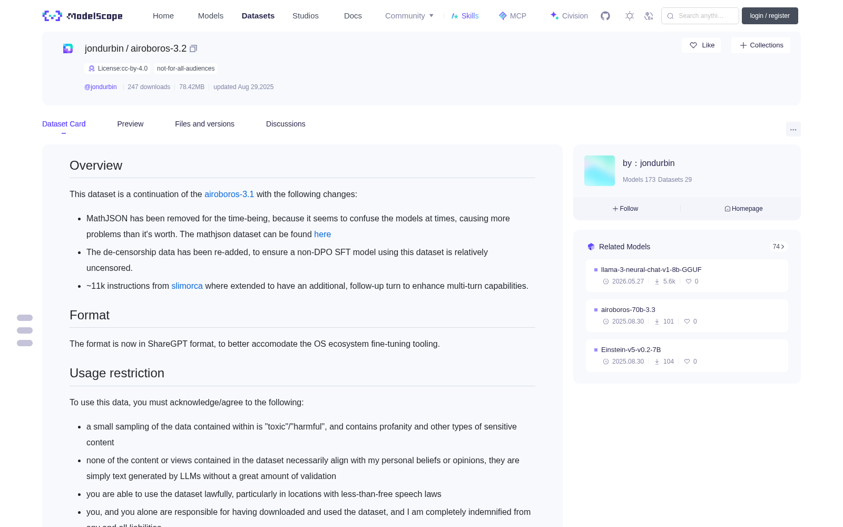
Task: Click the Collections button
Action: 761,45
